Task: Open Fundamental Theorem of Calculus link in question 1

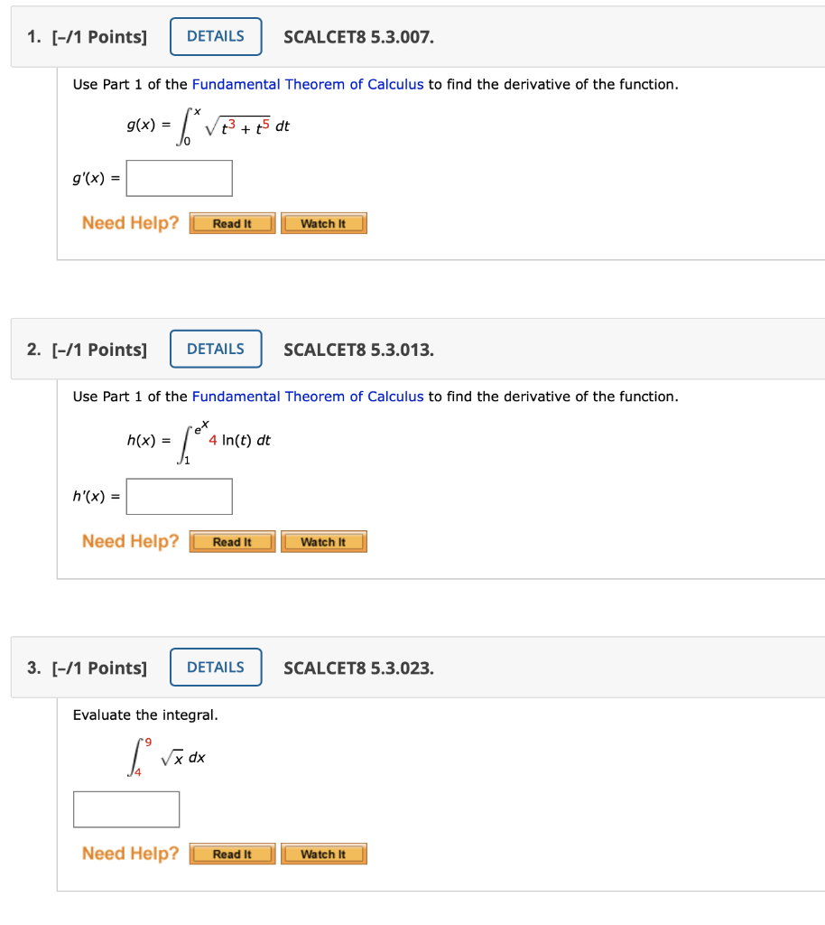Action: point(307,84)
